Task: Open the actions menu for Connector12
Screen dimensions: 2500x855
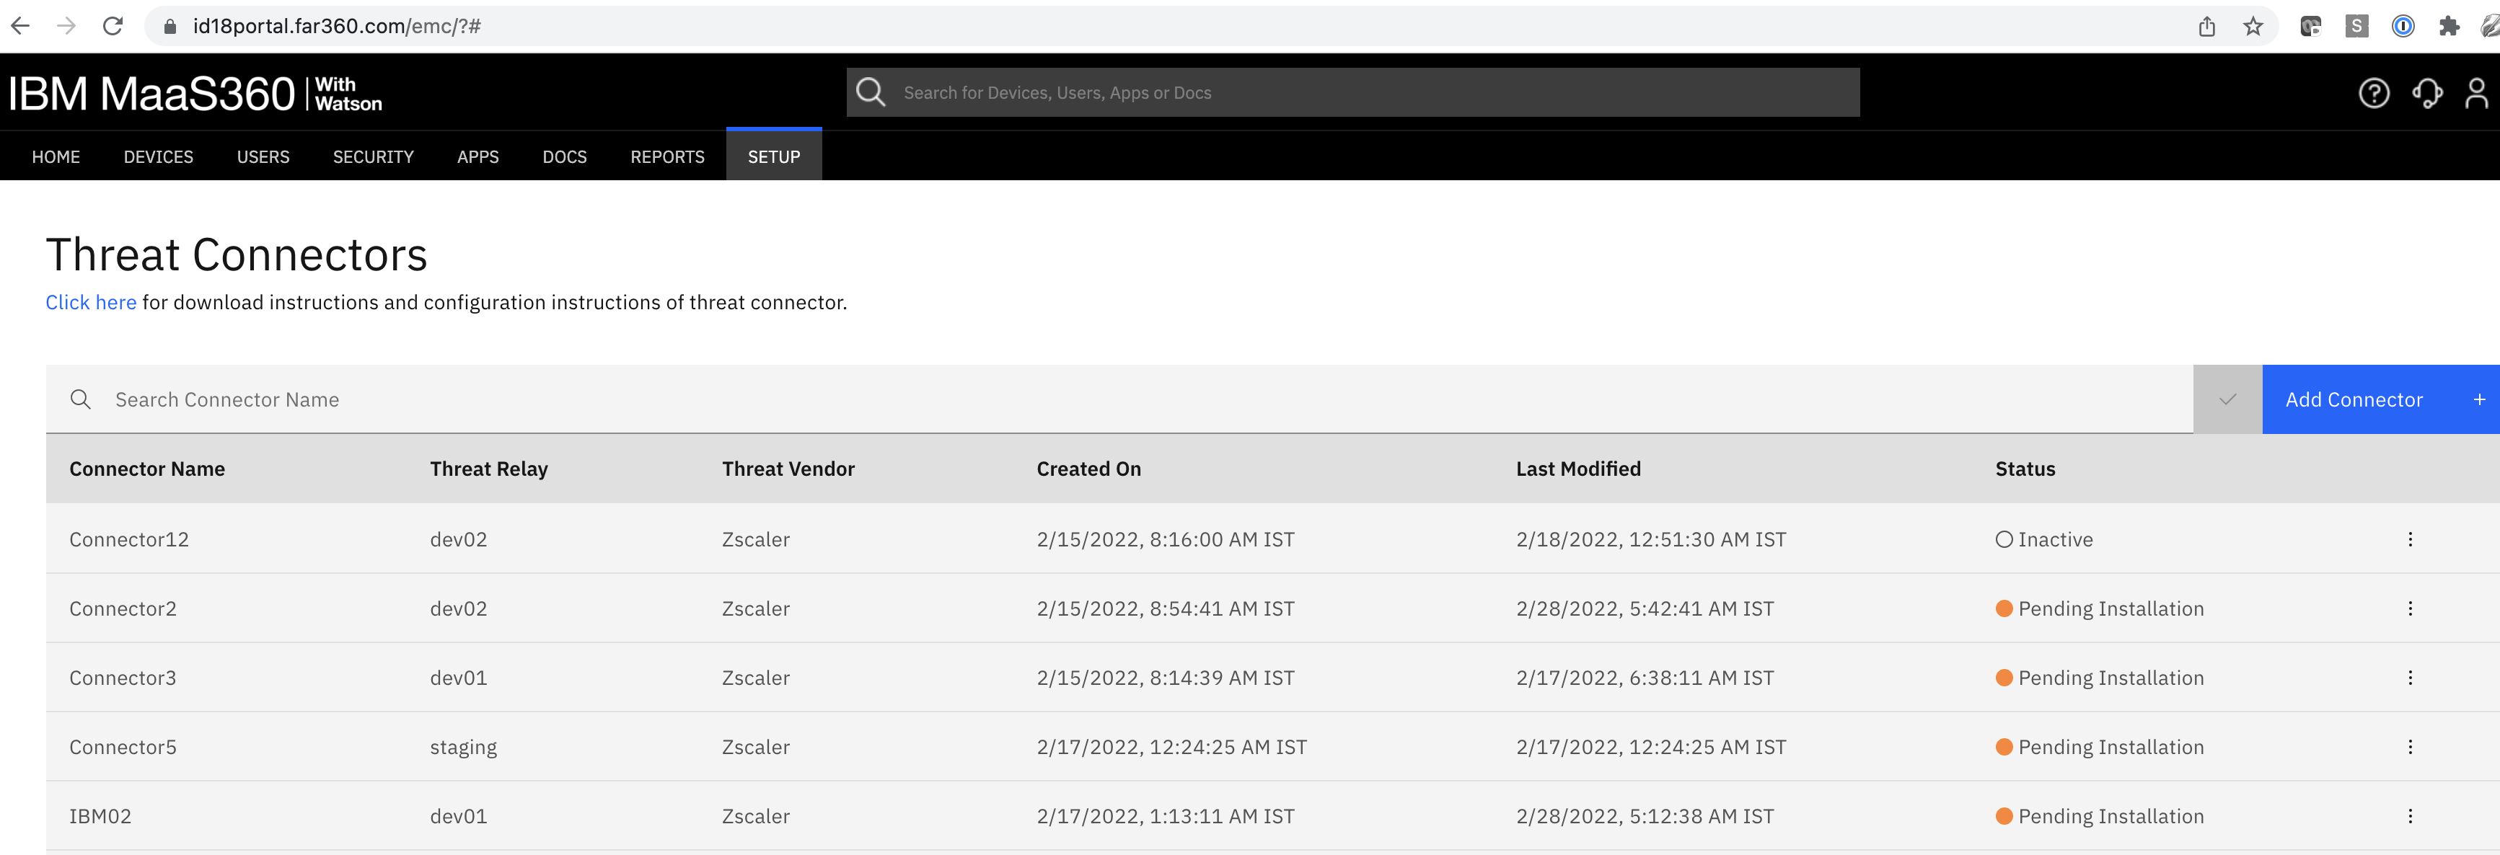Action: tap(2410, 539)
